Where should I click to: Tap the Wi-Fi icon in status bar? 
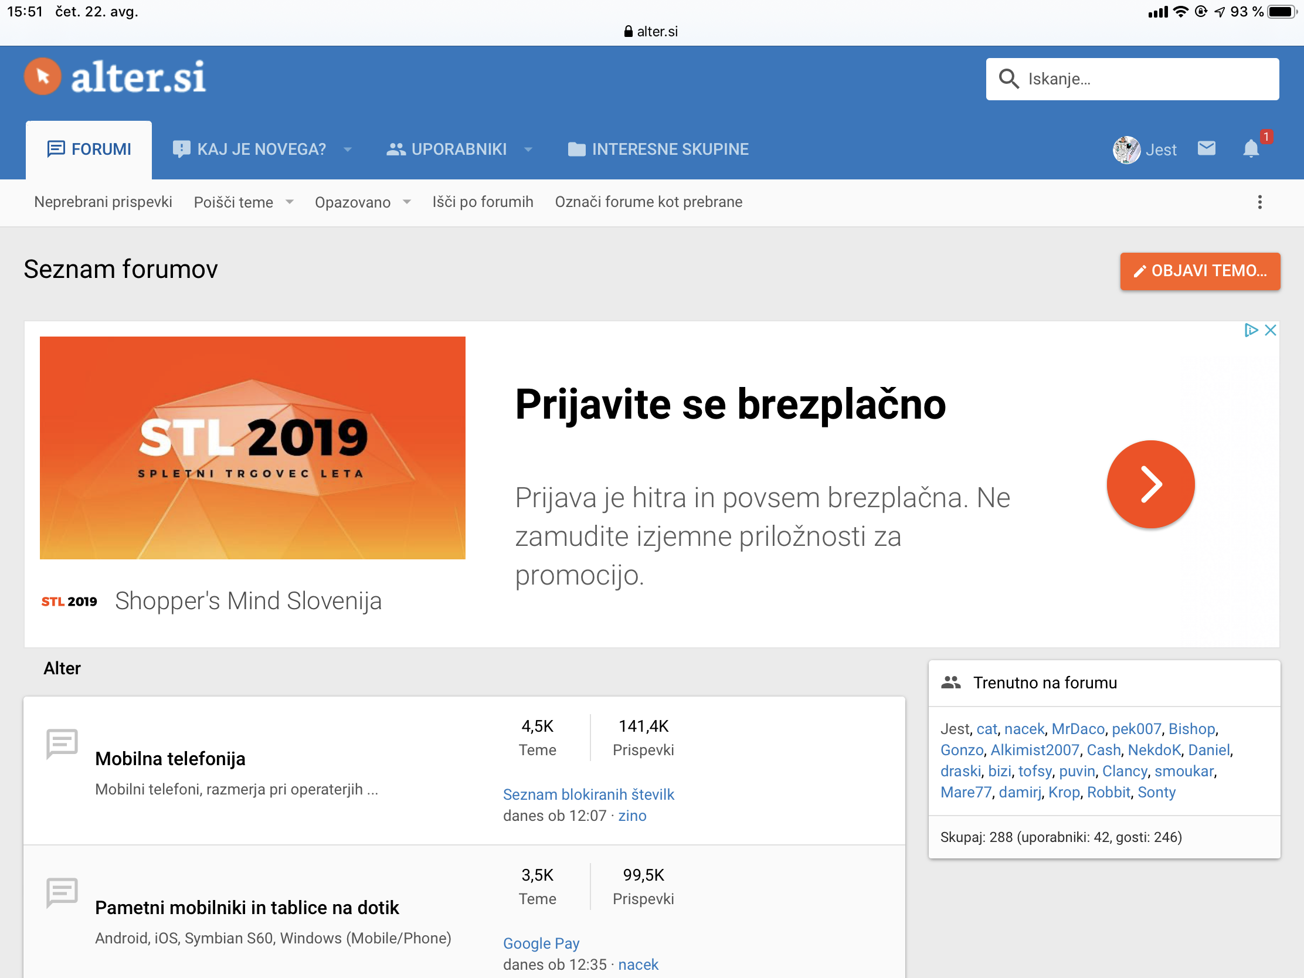(x=1180, y=12)
